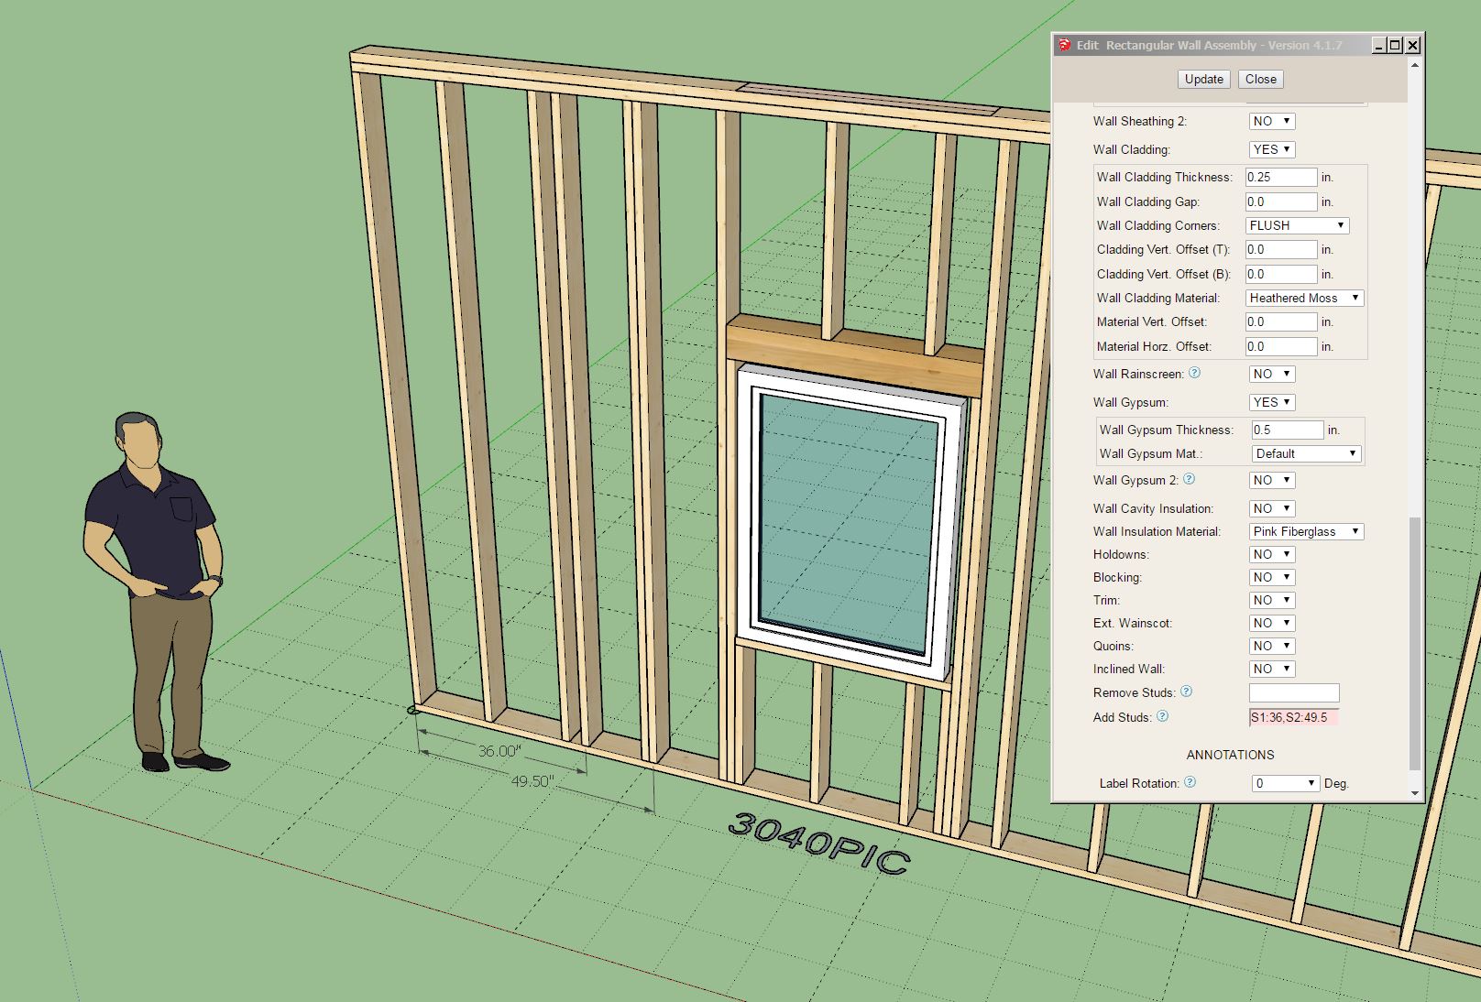Expand the Wall Cladding Material dropdown

coord(1304,298)
